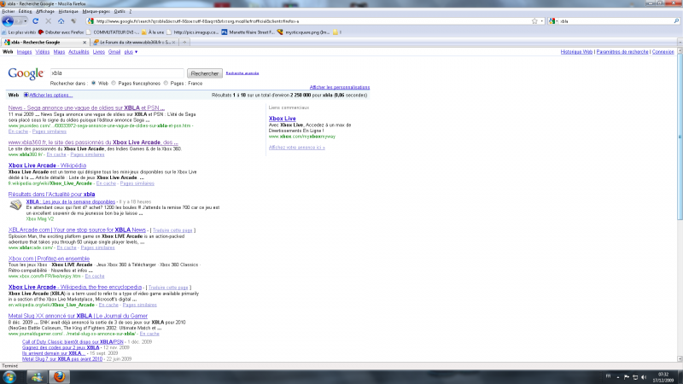The width and height of the screenshot is (683, 384).
Task: Open the Outils menu
Action: point(119,11)
